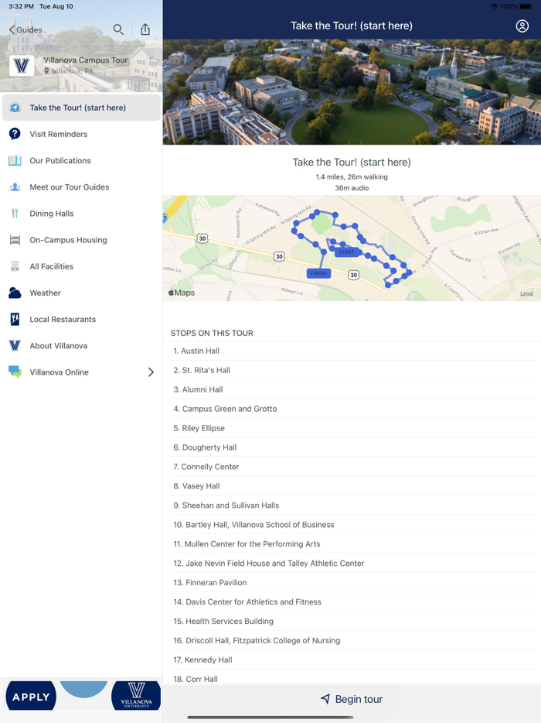Select stop 3. Alumni Hall
Viewport: 541px width, 723px height.
(354, 389)
